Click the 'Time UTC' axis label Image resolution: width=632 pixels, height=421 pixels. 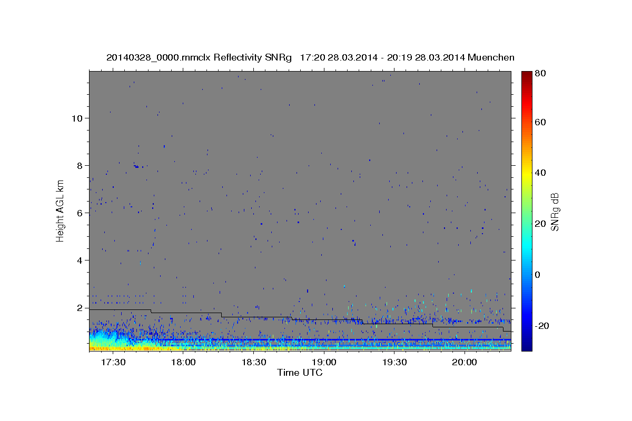[x=300, y=373]
